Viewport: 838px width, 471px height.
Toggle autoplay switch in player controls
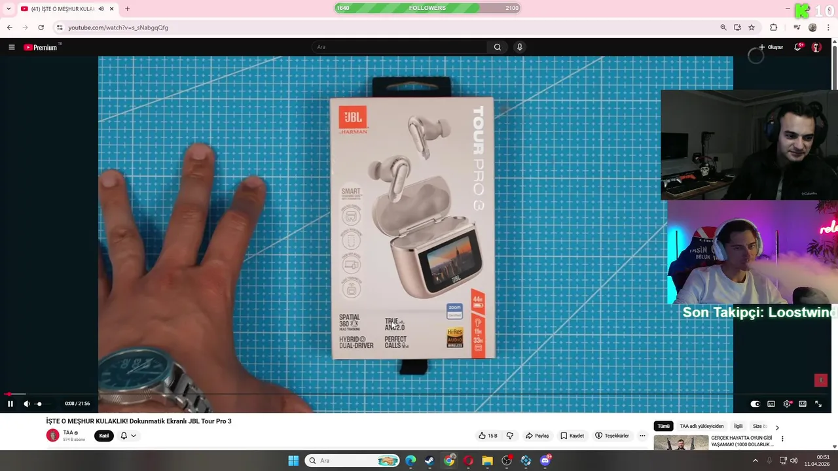(755, 404)
